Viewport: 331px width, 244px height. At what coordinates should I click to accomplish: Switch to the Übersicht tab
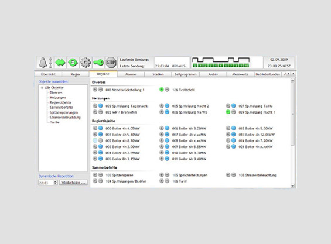(48, 74)
